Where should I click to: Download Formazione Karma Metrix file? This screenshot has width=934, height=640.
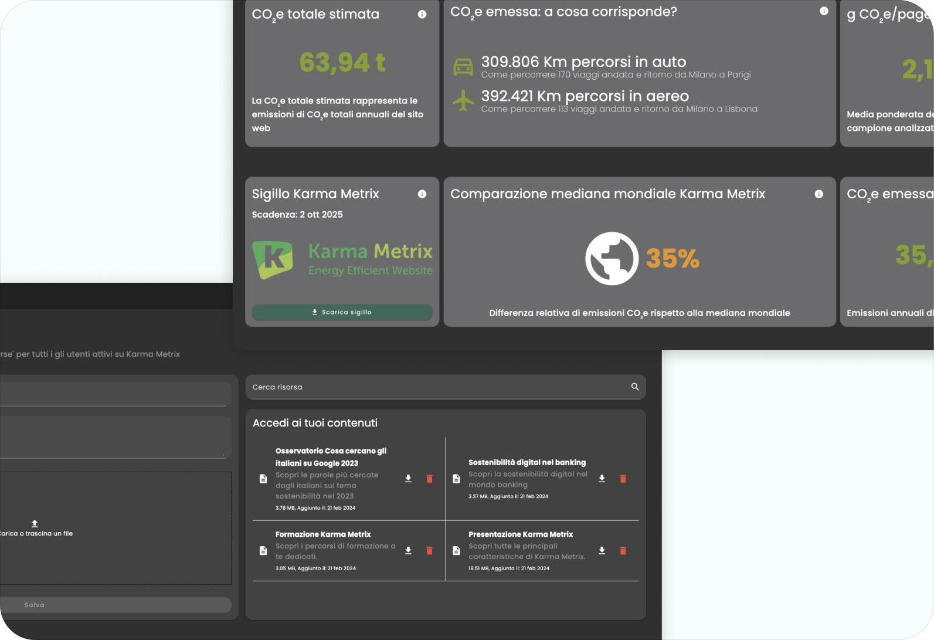[x=408, y=551]
